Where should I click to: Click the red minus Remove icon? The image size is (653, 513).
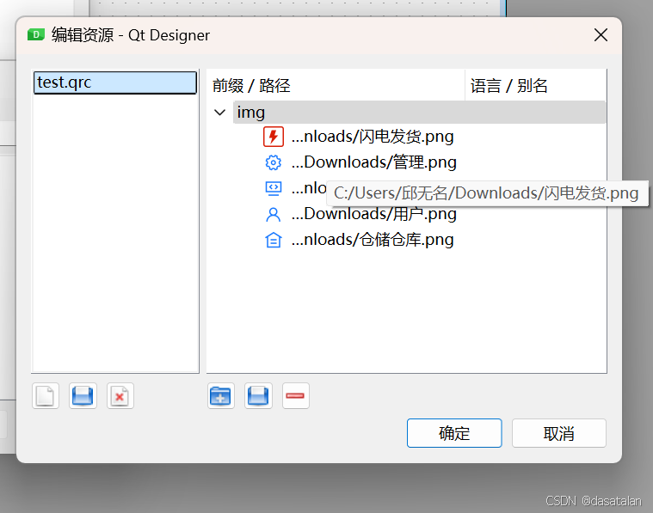[x=295, y=395]
